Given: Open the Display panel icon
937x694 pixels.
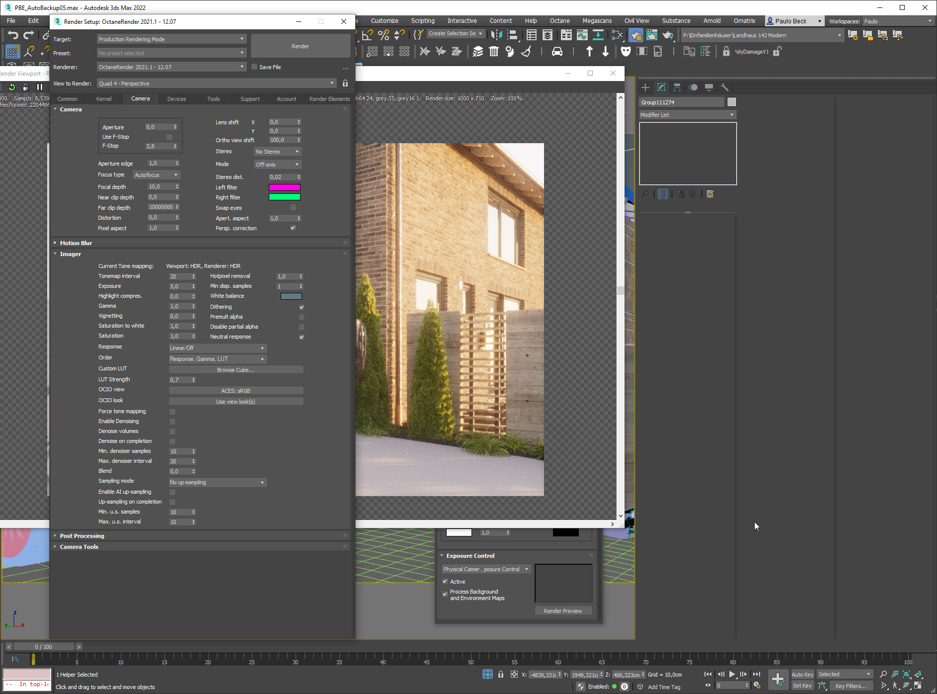Looking at the screenshot, I should point(709,87).
